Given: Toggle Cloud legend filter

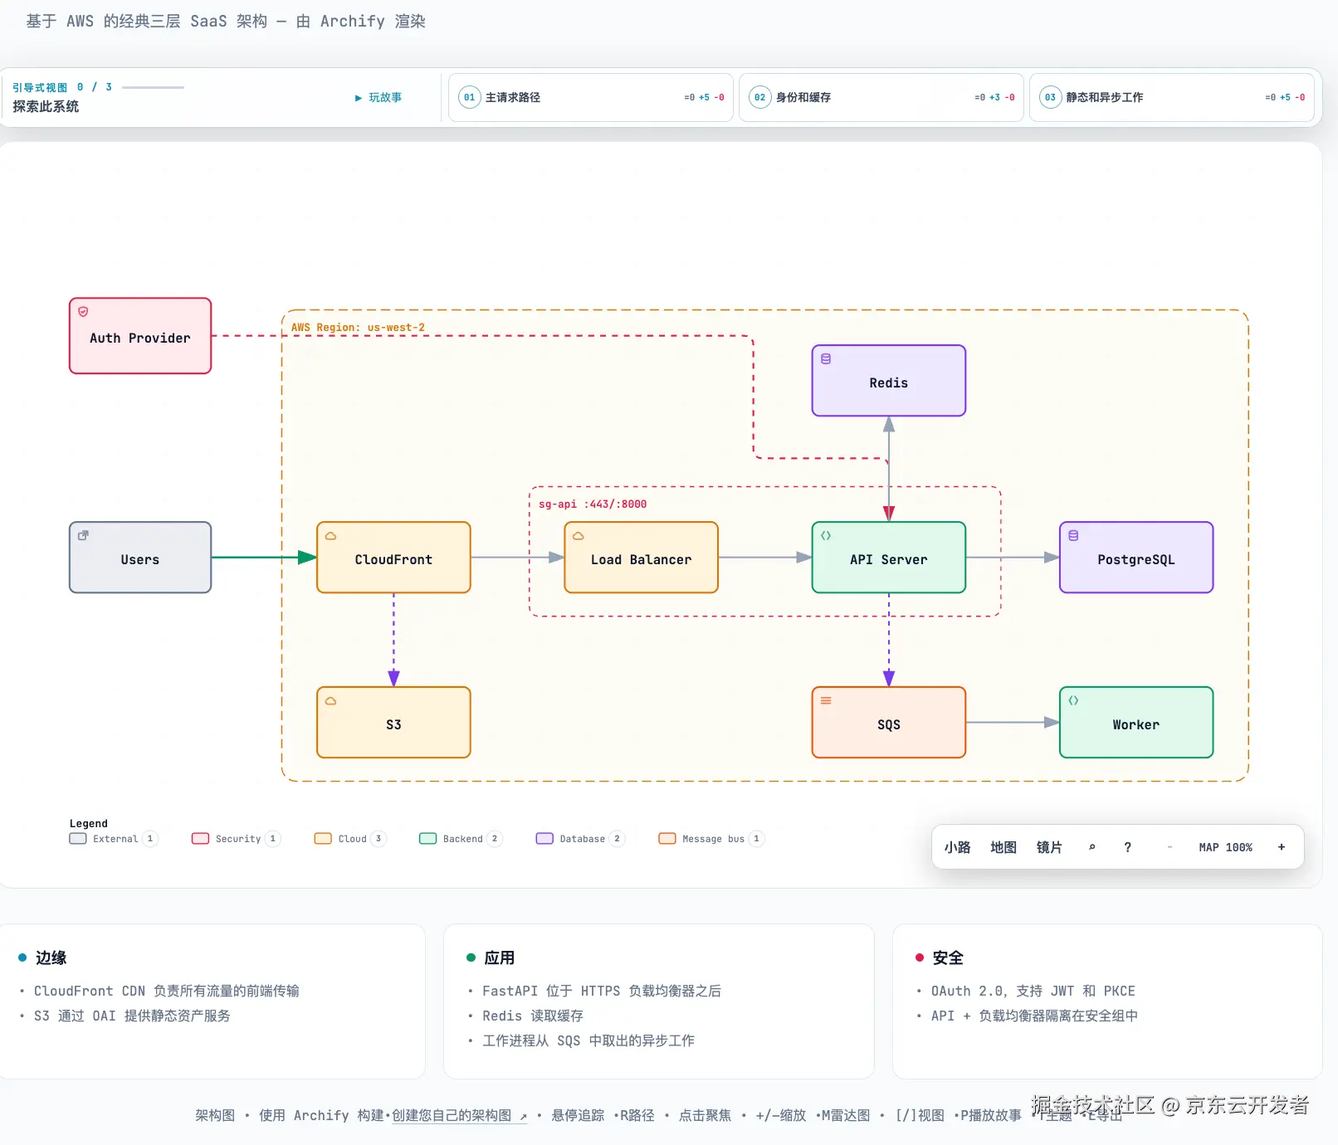Looking at the screenshot, I should click(350, 839).
